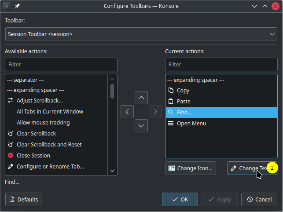Dismiss dialog with Cancel button

[259, 200]
